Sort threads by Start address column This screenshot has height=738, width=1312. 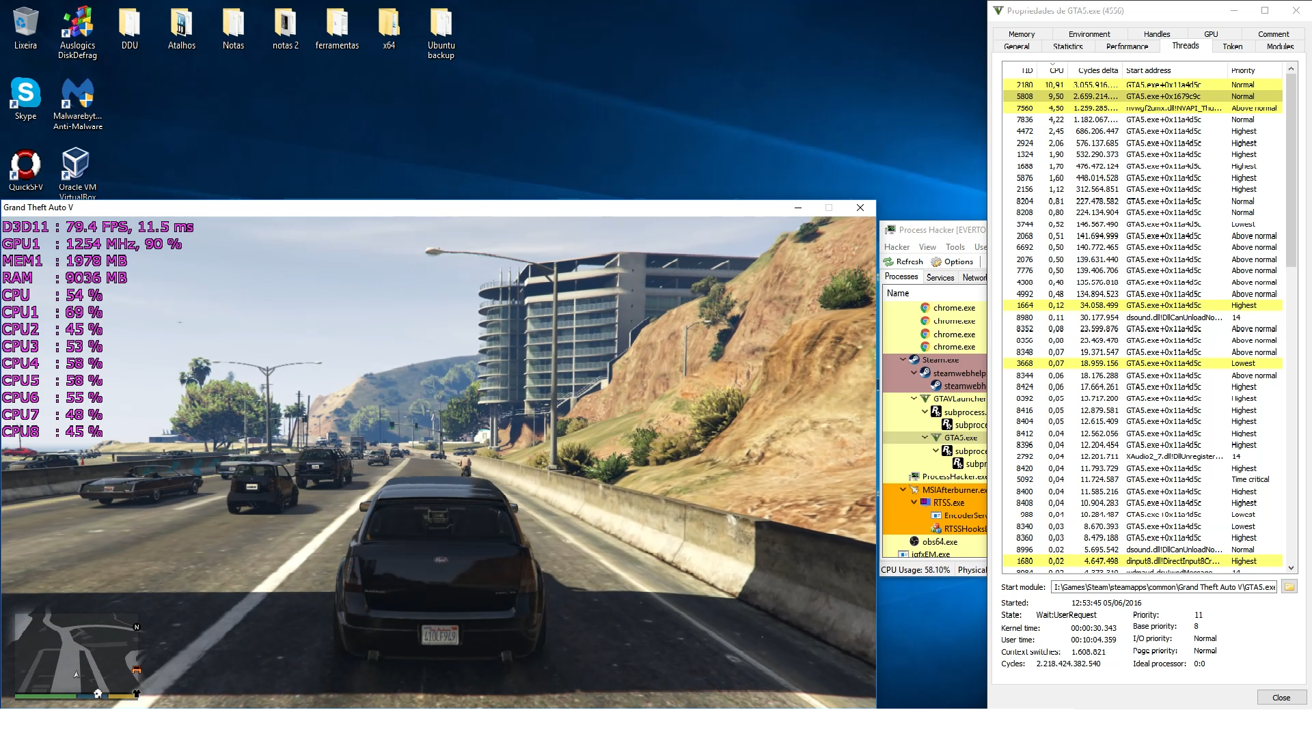pyautogui.click(x=1175, y=70)
